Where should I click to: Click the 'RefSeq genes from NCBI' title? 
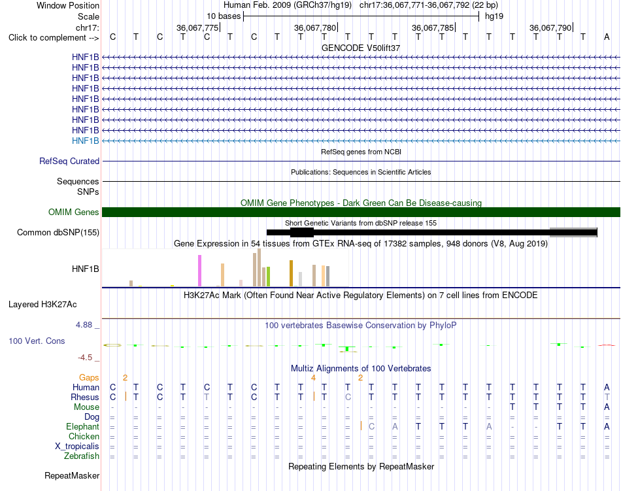coord(361,152)
